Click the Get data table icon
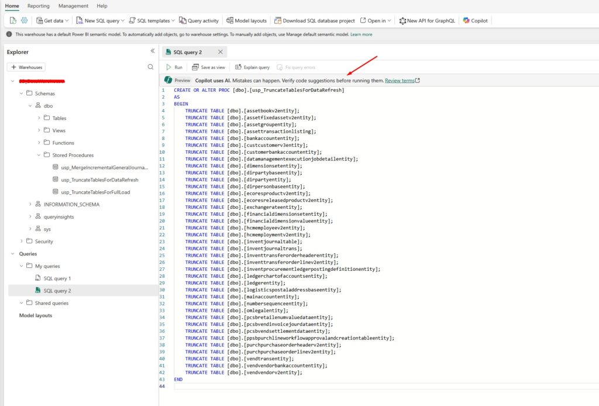 click(x=39, y=20)
